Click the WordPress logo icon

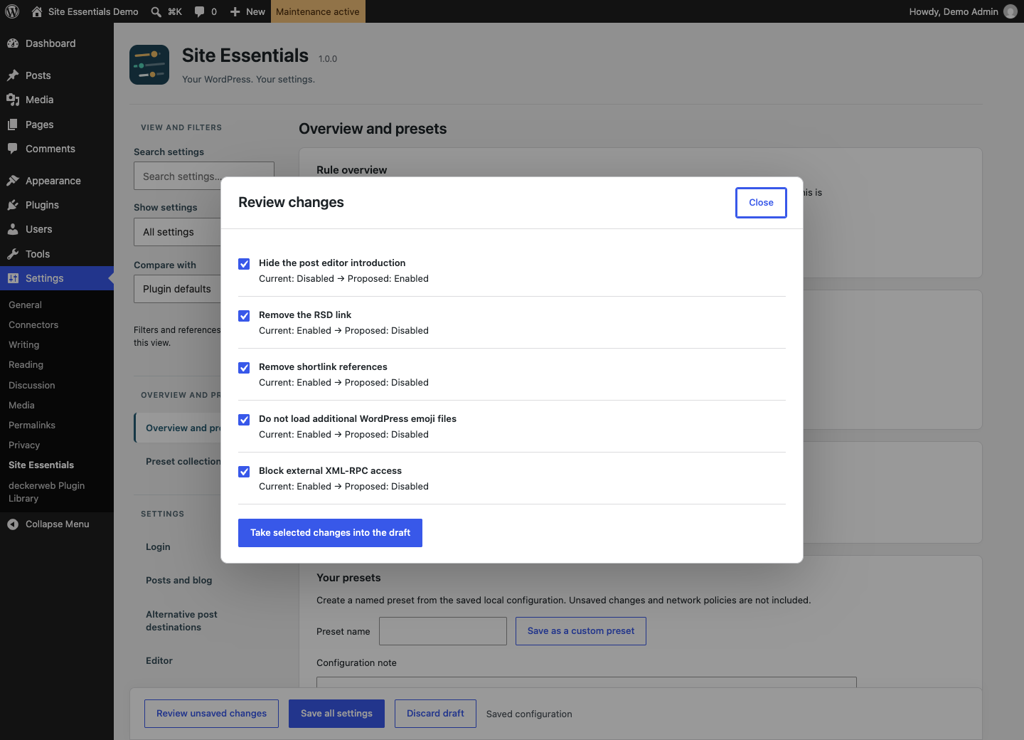[x=12, y=11]
